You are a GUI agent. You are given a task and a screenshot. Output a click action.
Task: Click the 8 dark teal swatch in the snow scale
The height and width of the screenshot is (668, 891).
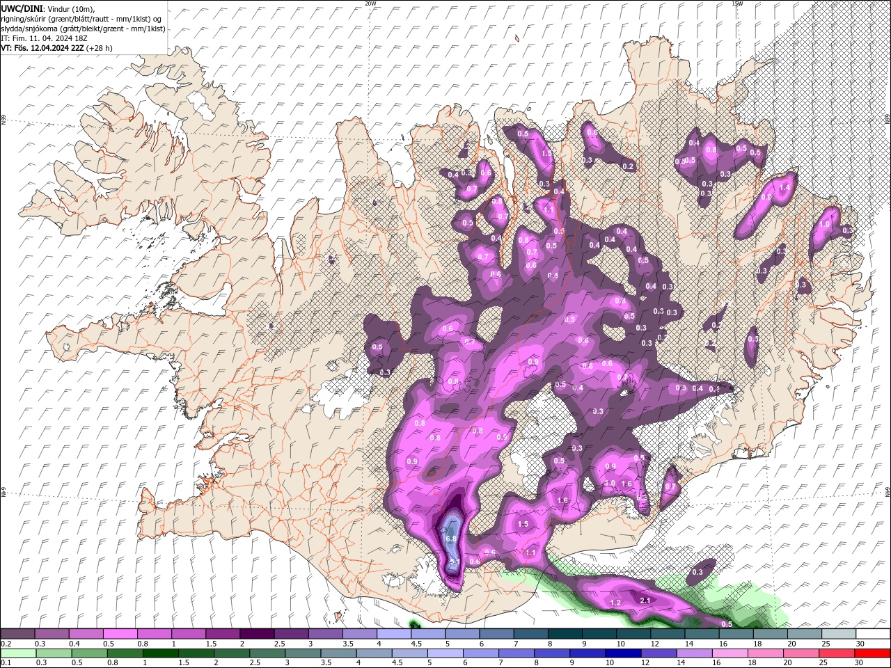click(564, 634)
